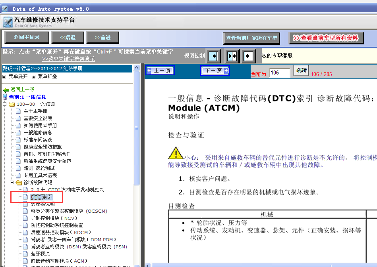
Task: Click the view control expand-right arrow icon
Action: 213,56
